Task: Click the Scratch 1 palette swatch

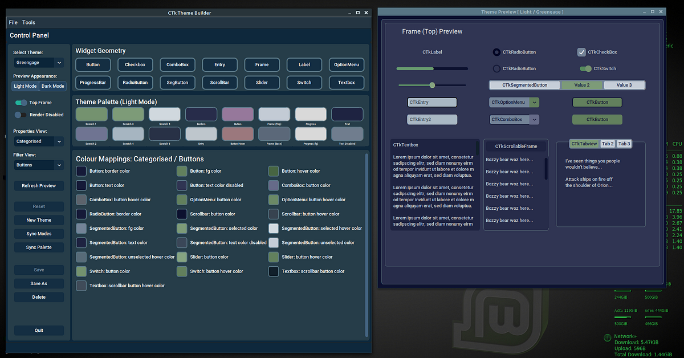Action: pyautogui.click(x=91, y=113)
